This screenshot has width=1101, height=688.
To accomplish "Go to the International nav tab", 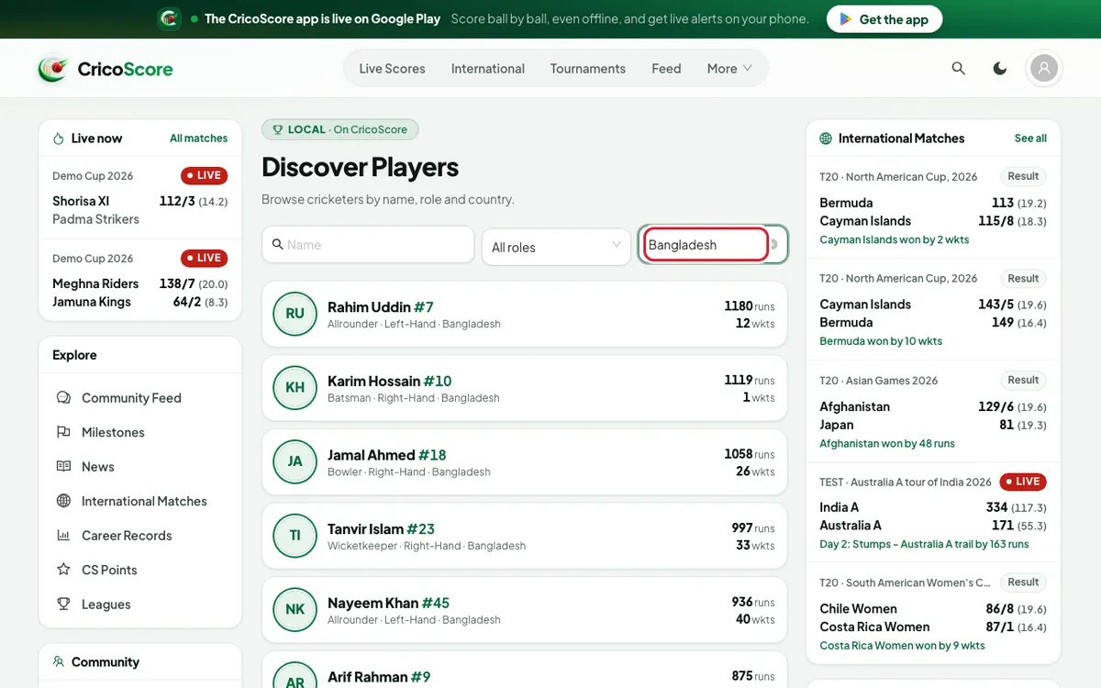I will [x=488, y=69].
